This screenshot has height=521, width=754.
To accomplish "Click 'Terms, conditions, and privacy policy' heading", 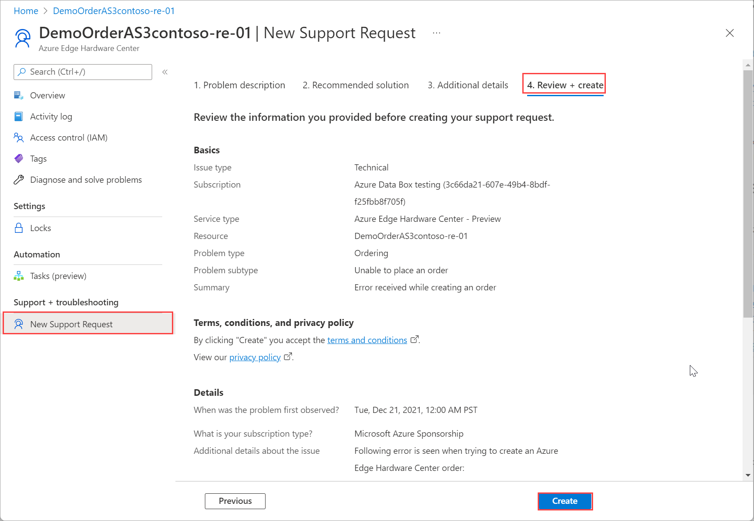I will (273, 323).
